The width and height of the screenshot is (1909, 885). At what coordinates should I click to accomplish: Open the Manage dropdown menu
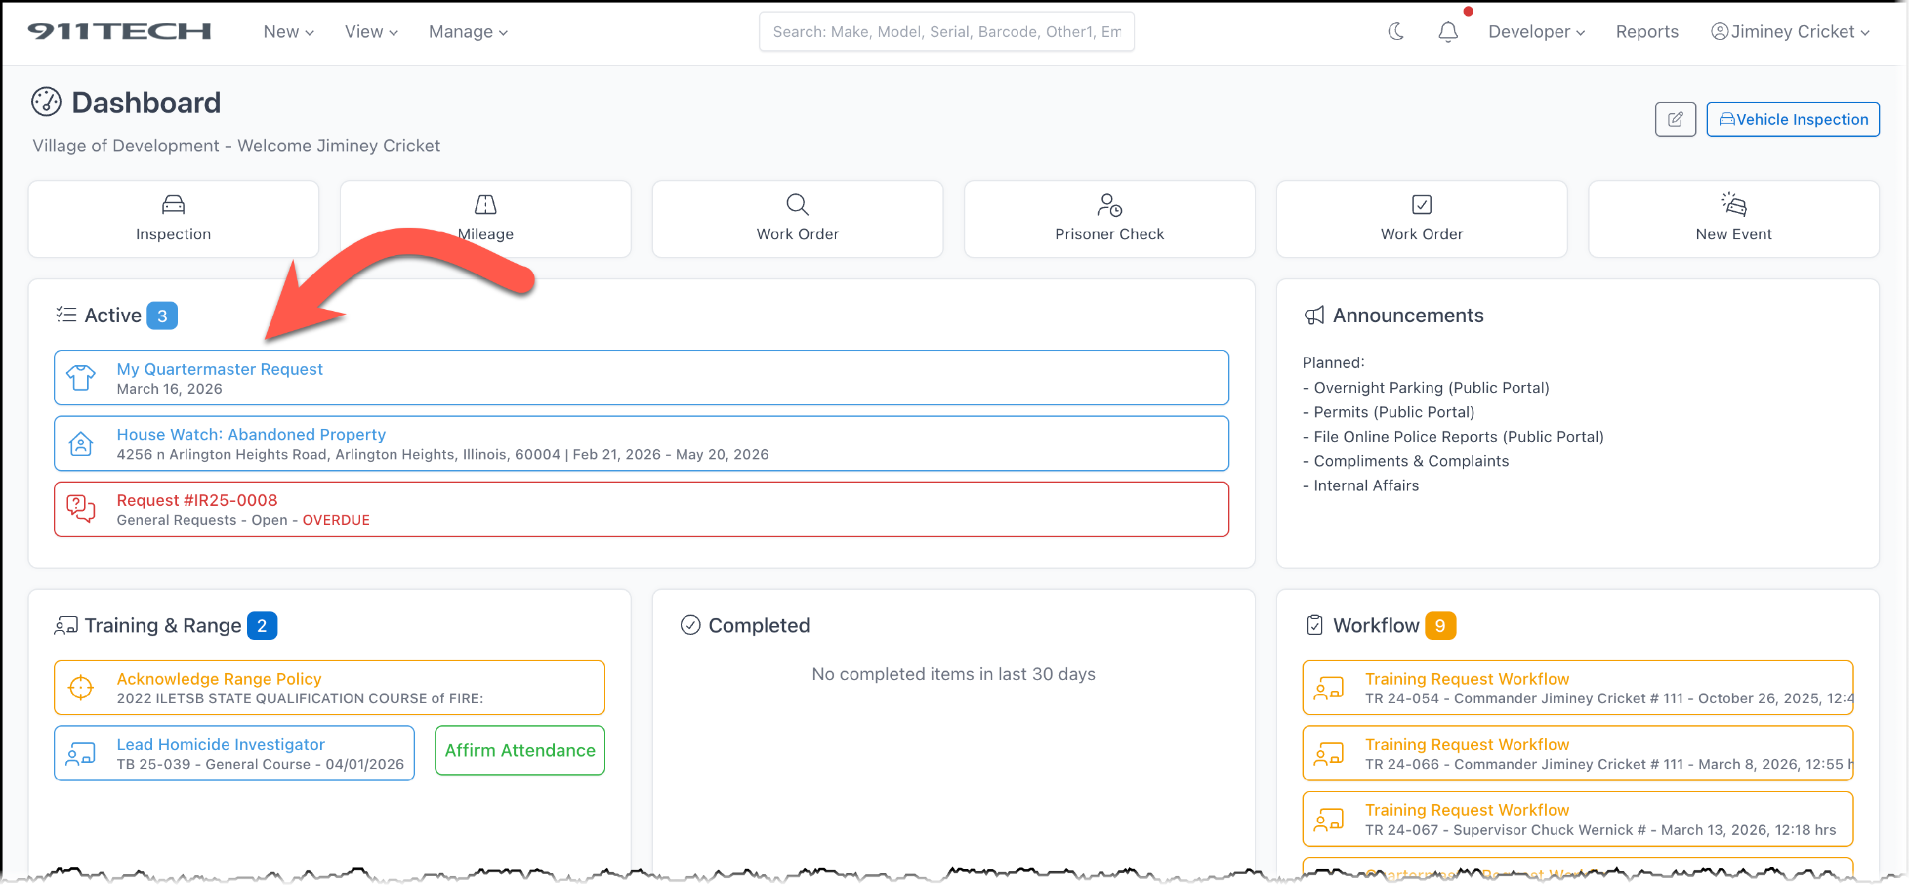pyautogui.click(x=468, y=32)
